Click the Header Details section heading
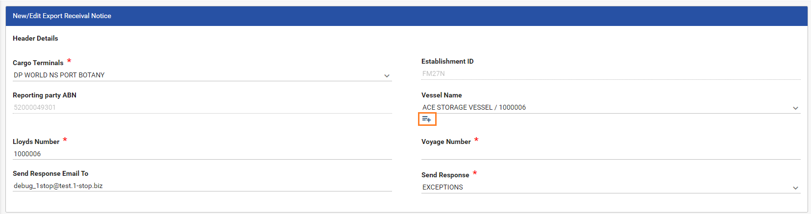 pyautogui.click(x=35, y=38)
